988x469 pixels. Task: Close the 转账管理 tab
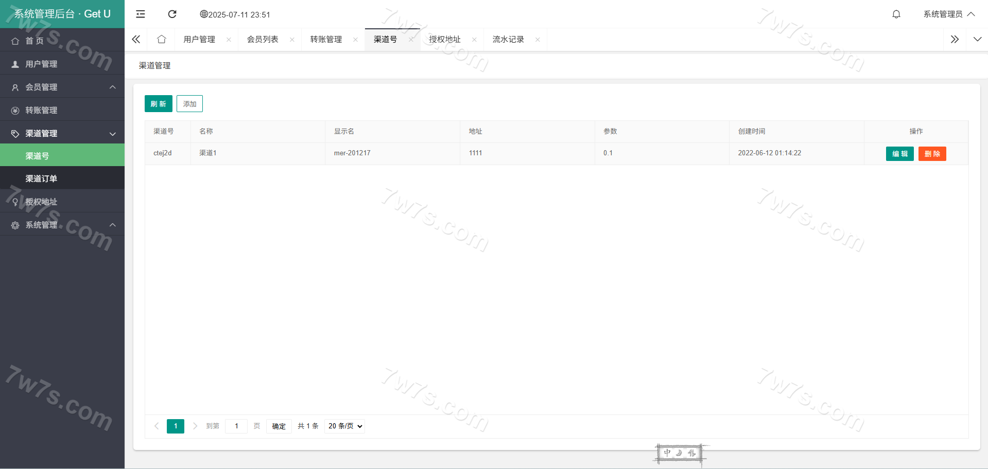click(x=355, y=40)
